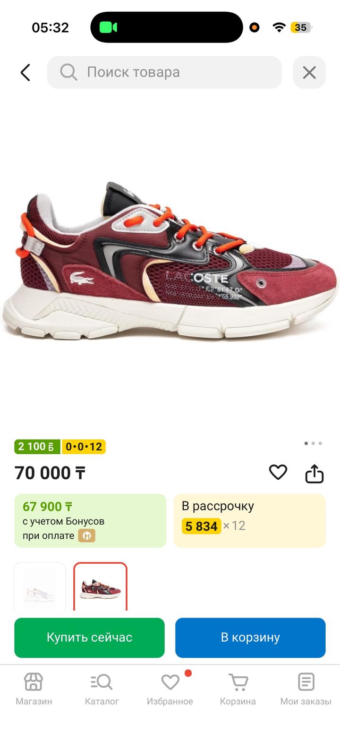340x739 pixels.
Task: Tap the yellow 0·0·12 installment badge
Action: (x=84, y=447)
